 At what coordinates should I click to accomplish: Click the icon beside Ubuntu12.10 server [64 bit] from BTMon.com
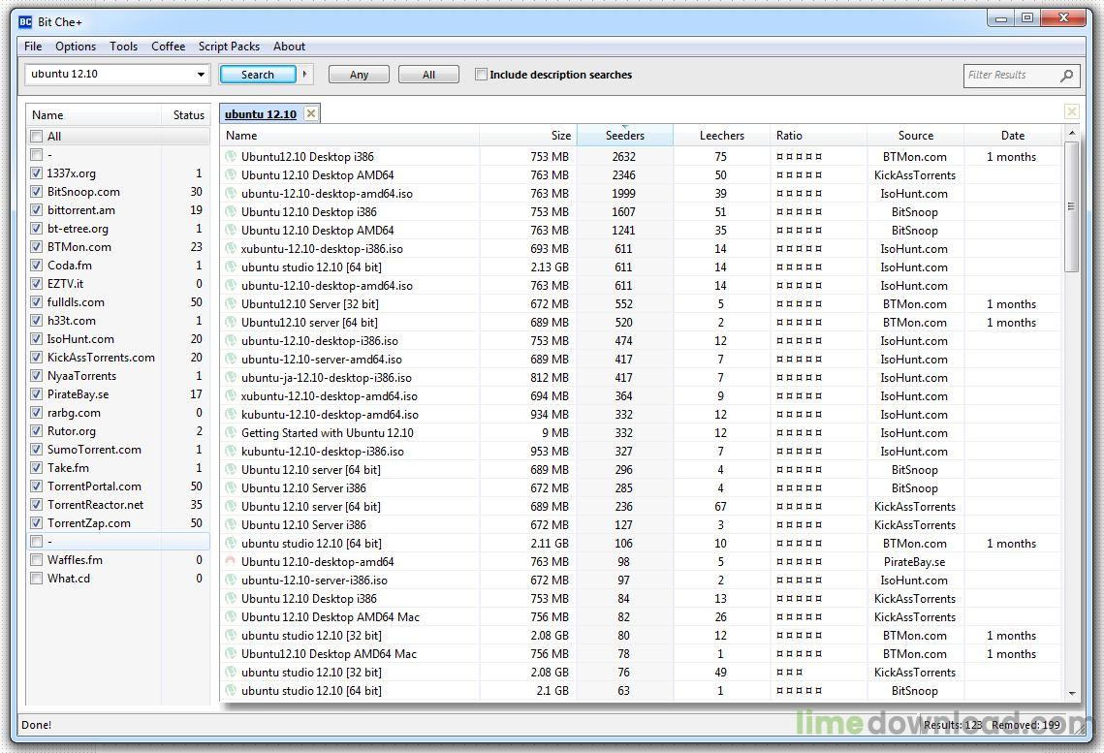231,323
